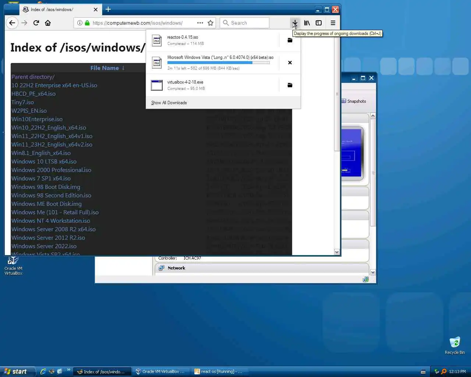Focus the Firefox Search box

(244, 23)
